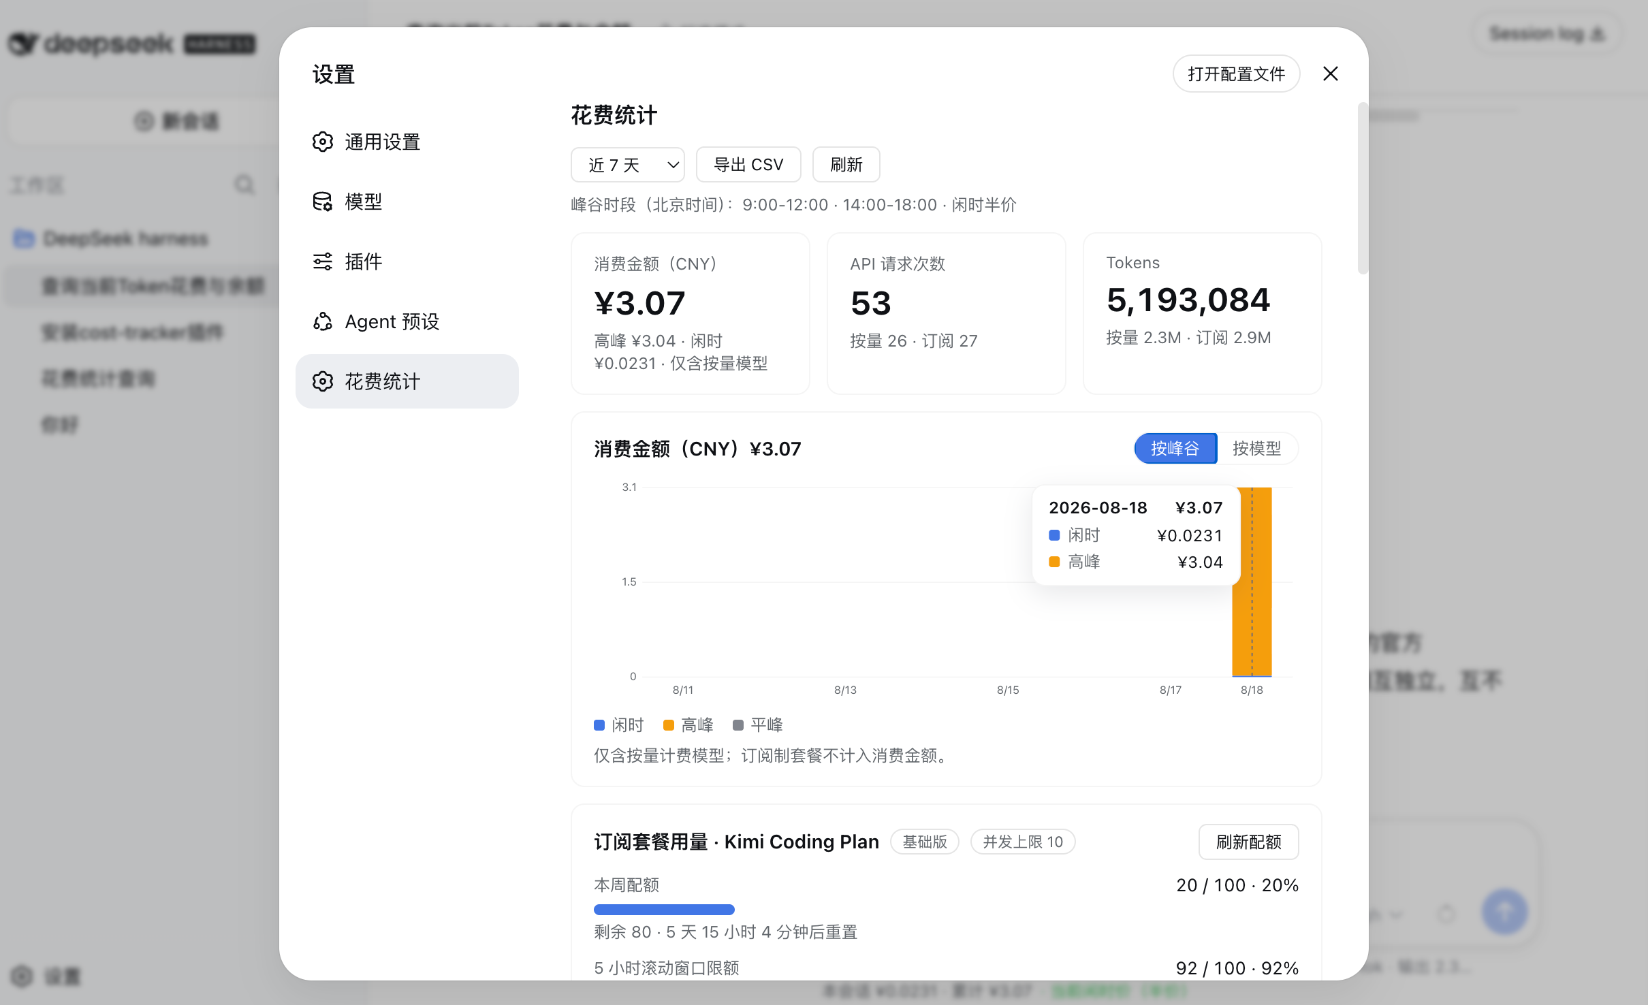The image size is (1648, 1005).
Task: Open the 模型 settings section
Action: coord(407,202)
